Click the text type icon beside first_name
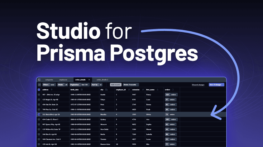263x147 pixels. (157, 90)
